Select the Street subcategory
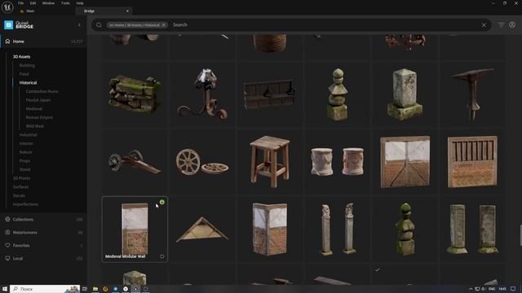The width and height of the screenshot is (522, 293). (25, 169)
